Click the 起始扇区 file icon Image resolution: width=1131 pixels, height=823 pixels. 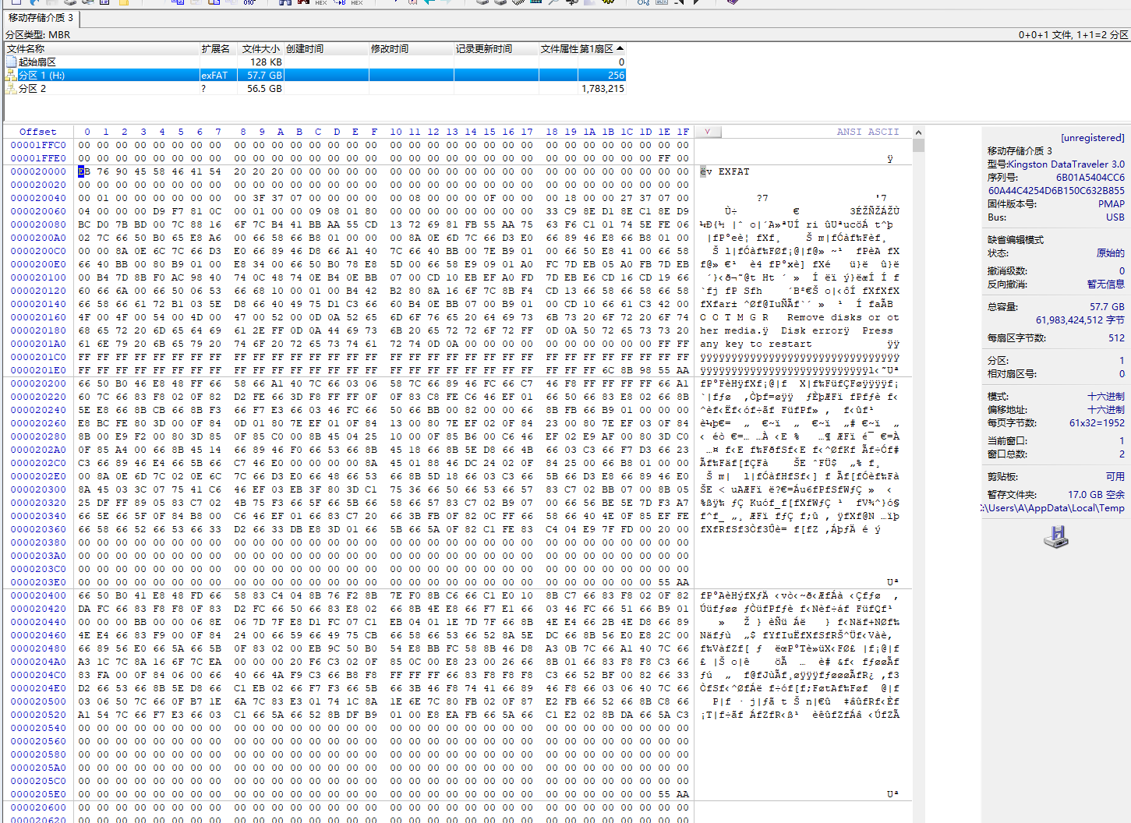(12, 62)
